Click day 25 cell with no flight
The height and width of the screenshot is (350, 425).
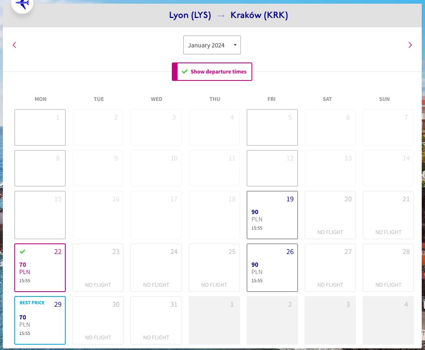coord(214,268)
